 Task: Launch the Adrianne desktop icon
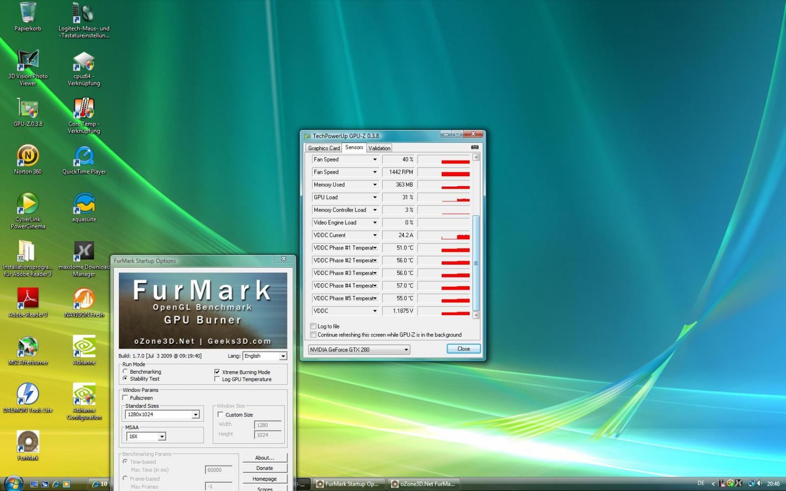[84, 346]
